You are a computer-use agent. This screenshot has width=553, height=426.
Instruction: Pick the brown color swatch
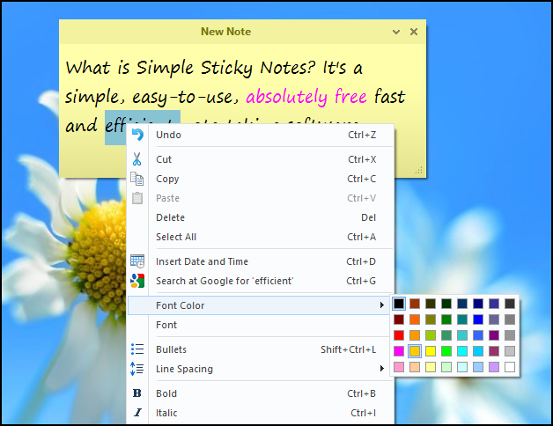pyautogui.click(x=415, y=304)
